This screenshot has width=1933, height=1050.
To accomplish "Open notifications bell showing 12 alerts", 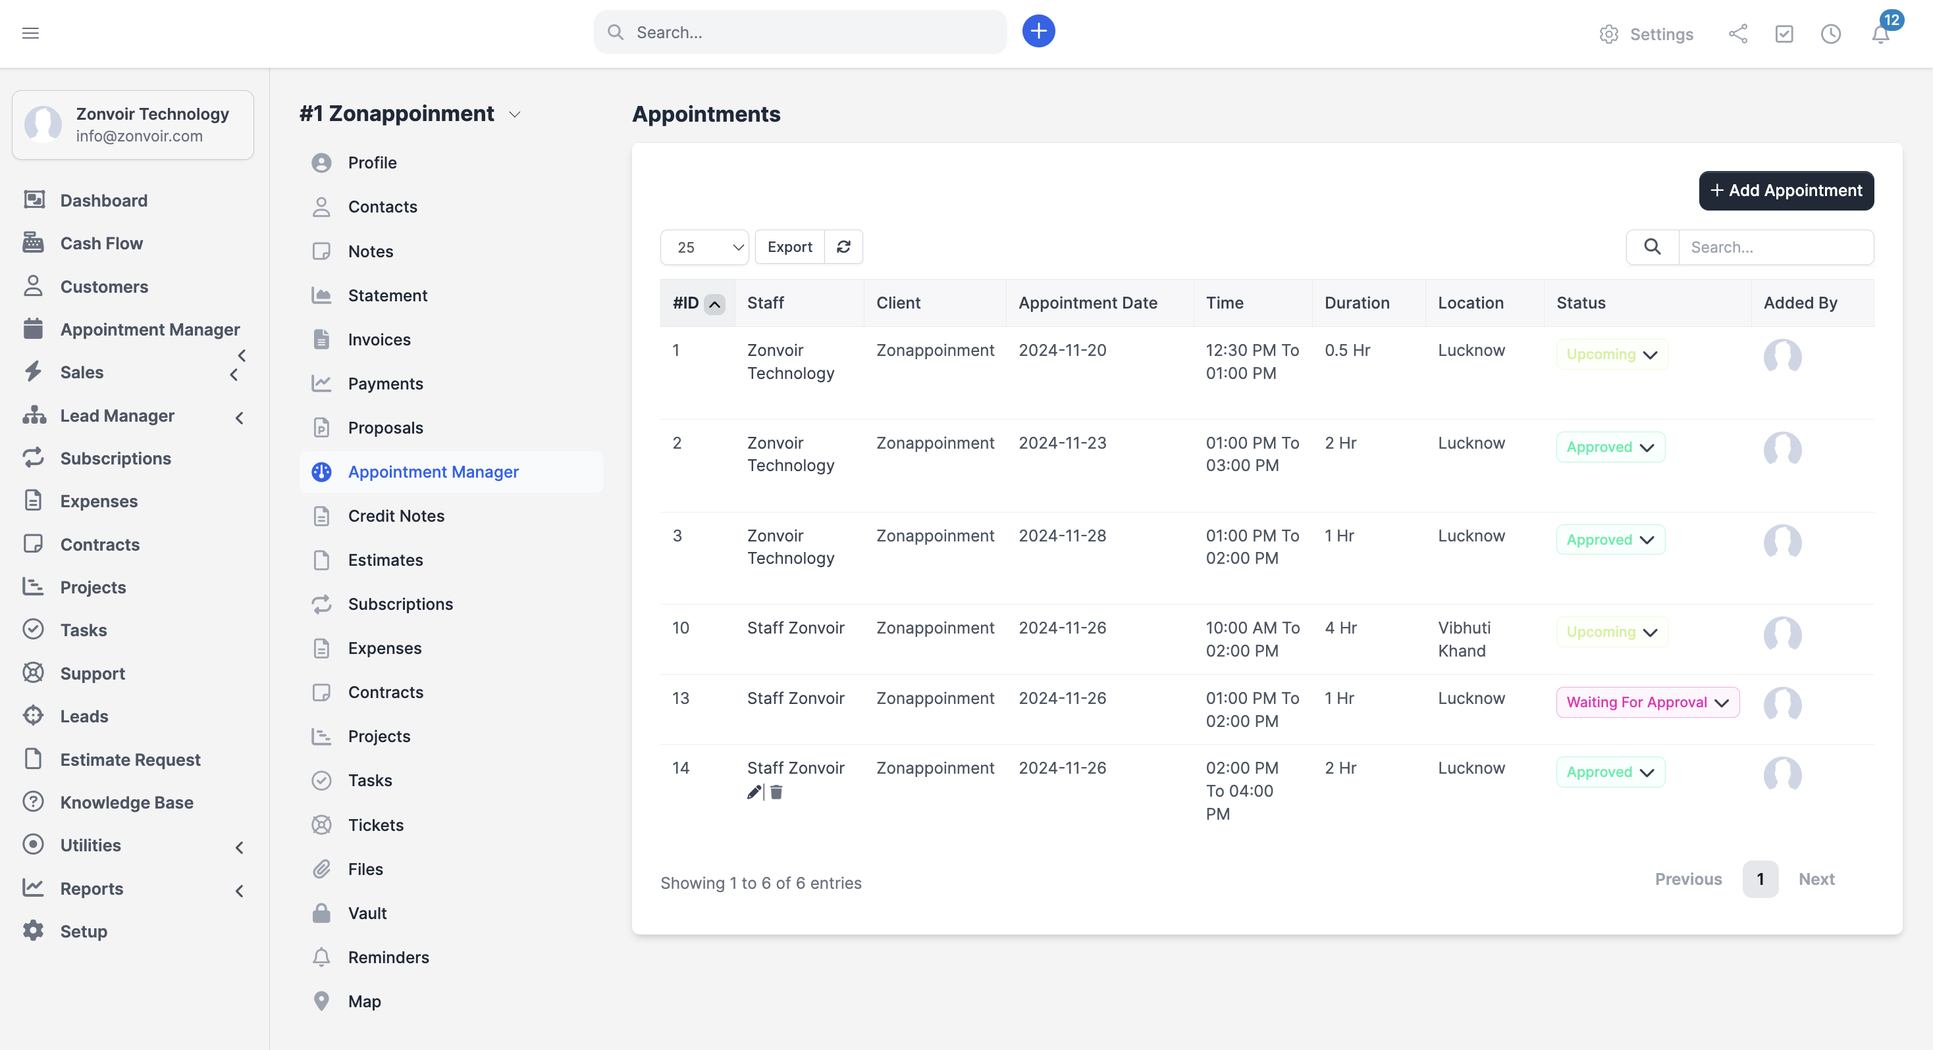I will tap(1879, 34).
